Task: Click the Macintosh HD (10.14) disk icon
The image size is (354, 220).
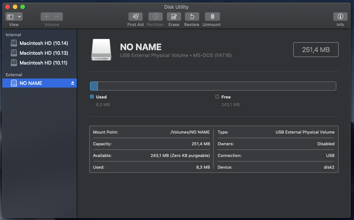Action: coord(14,43)
